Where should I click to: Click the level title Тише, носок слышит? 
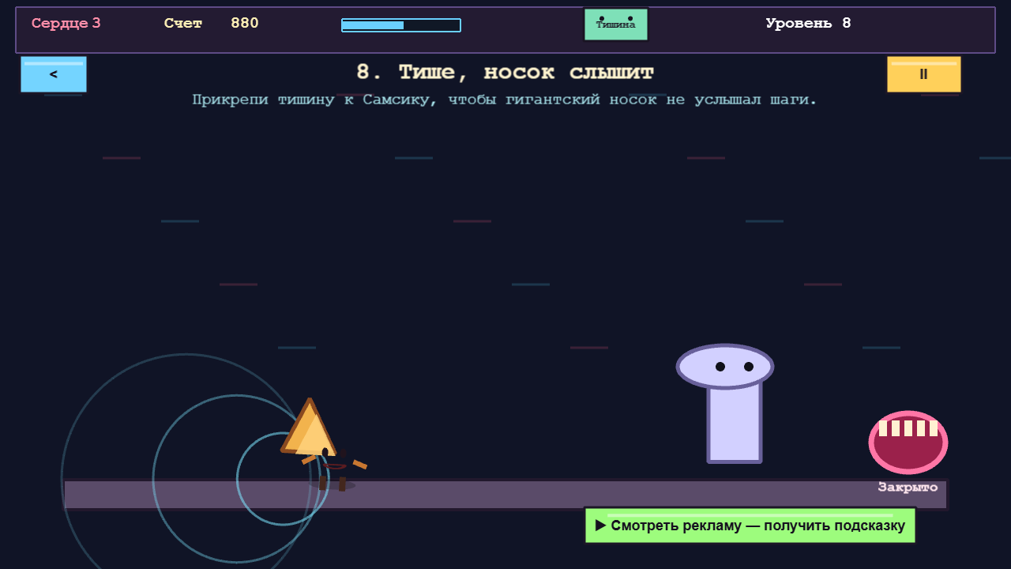point(505,73)
